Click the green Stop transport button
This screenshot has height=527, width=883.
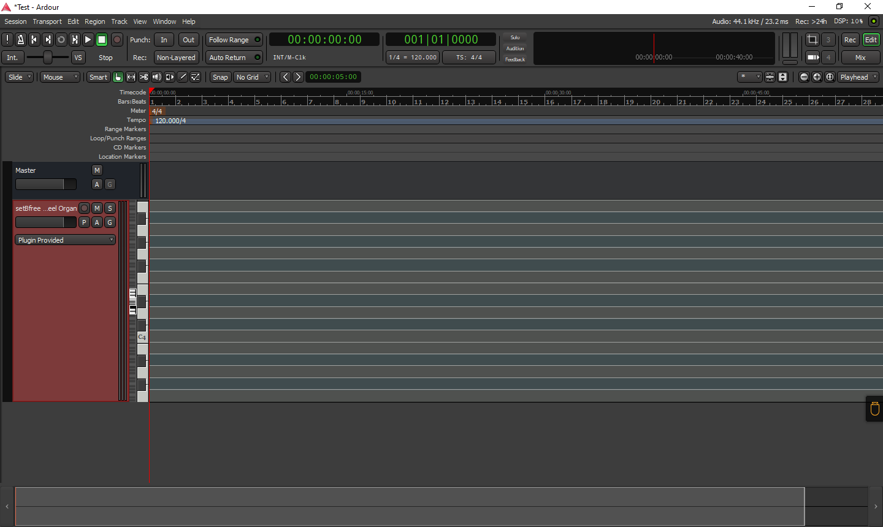click(x=102, y=40)
